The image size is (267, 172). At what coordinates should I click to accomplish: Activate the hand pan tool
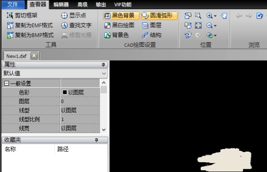click(x=224, y=16)
